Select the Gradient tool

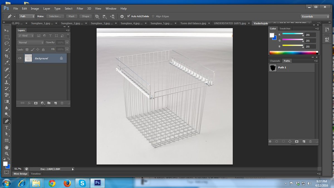point(7,101)
